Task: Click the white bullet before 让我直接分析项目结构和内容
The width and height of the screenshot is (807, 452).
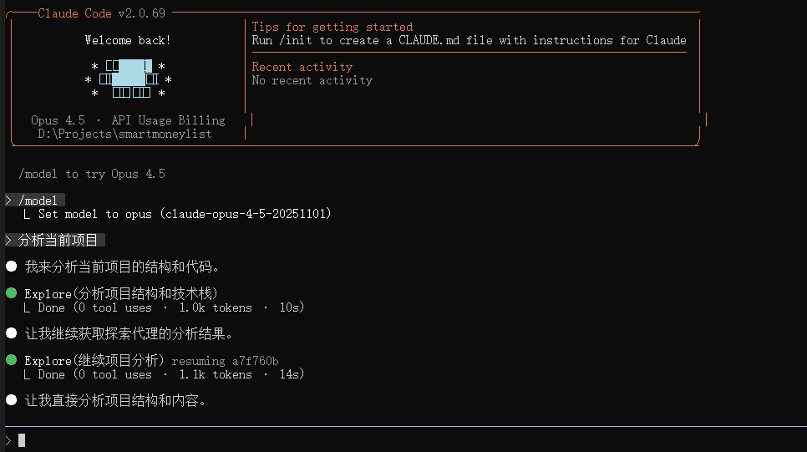Action: point(12,400)
